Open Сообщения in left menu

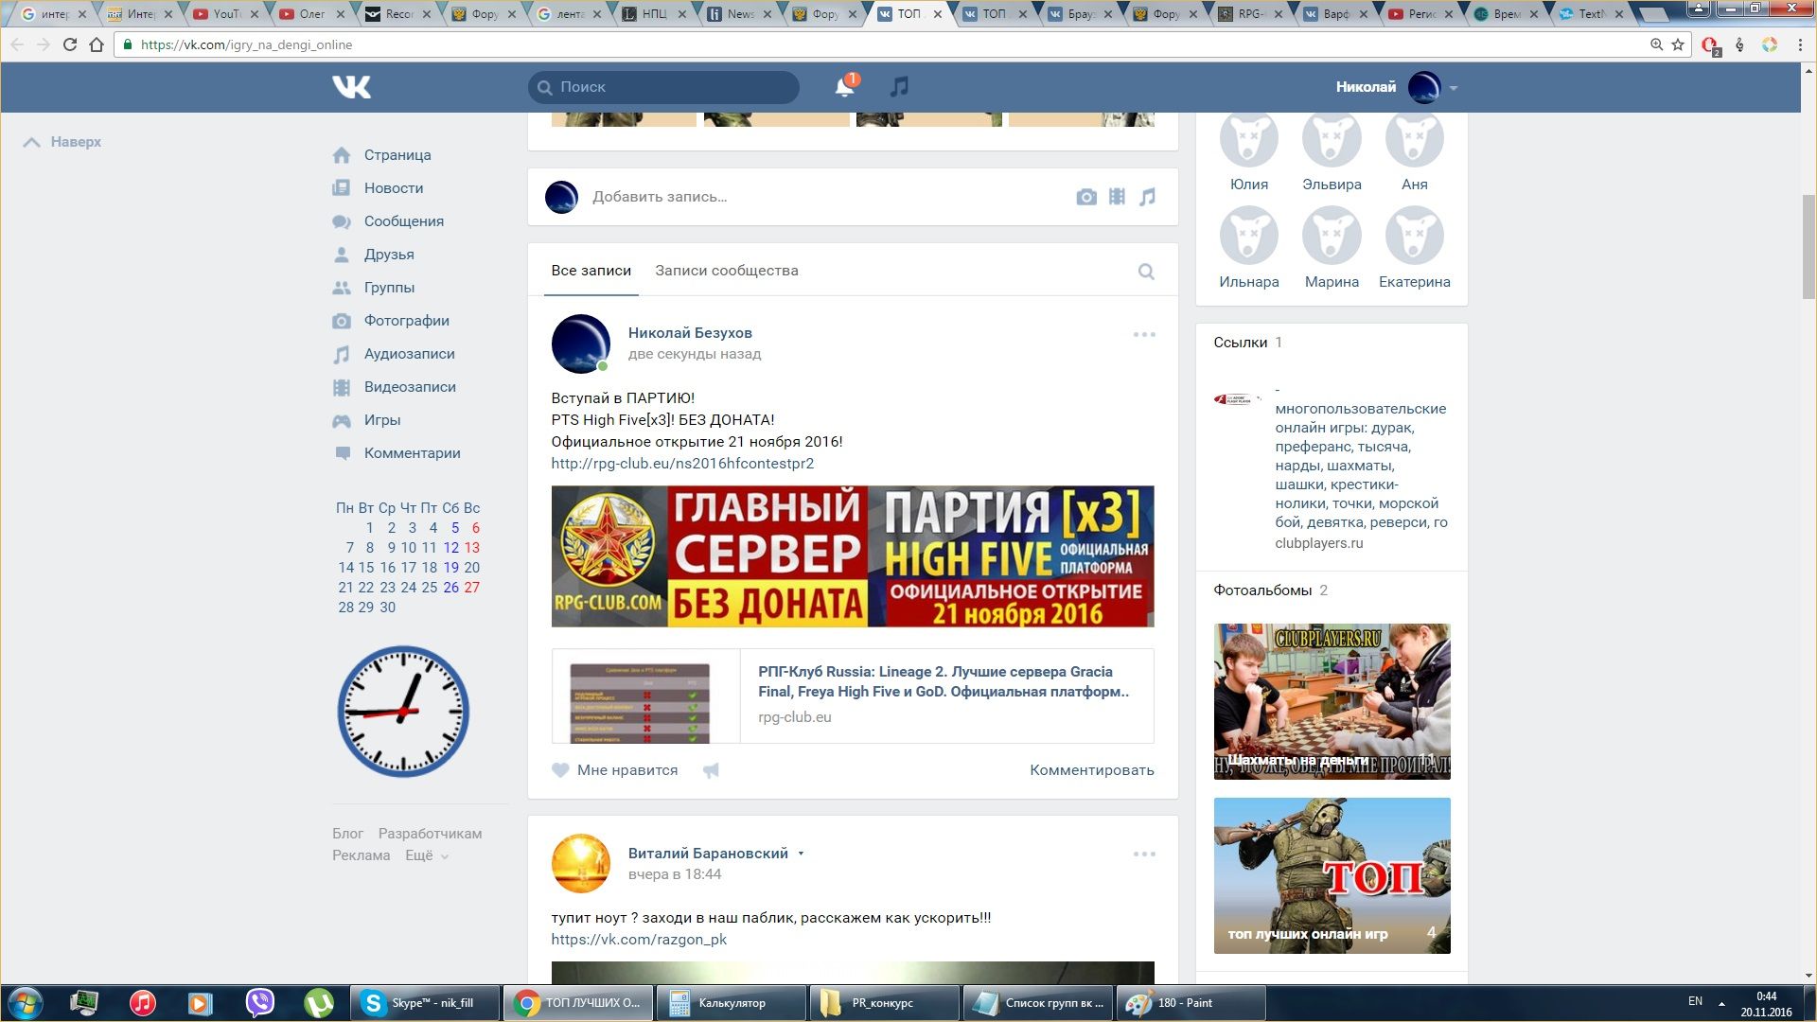(x=403, y=221)
